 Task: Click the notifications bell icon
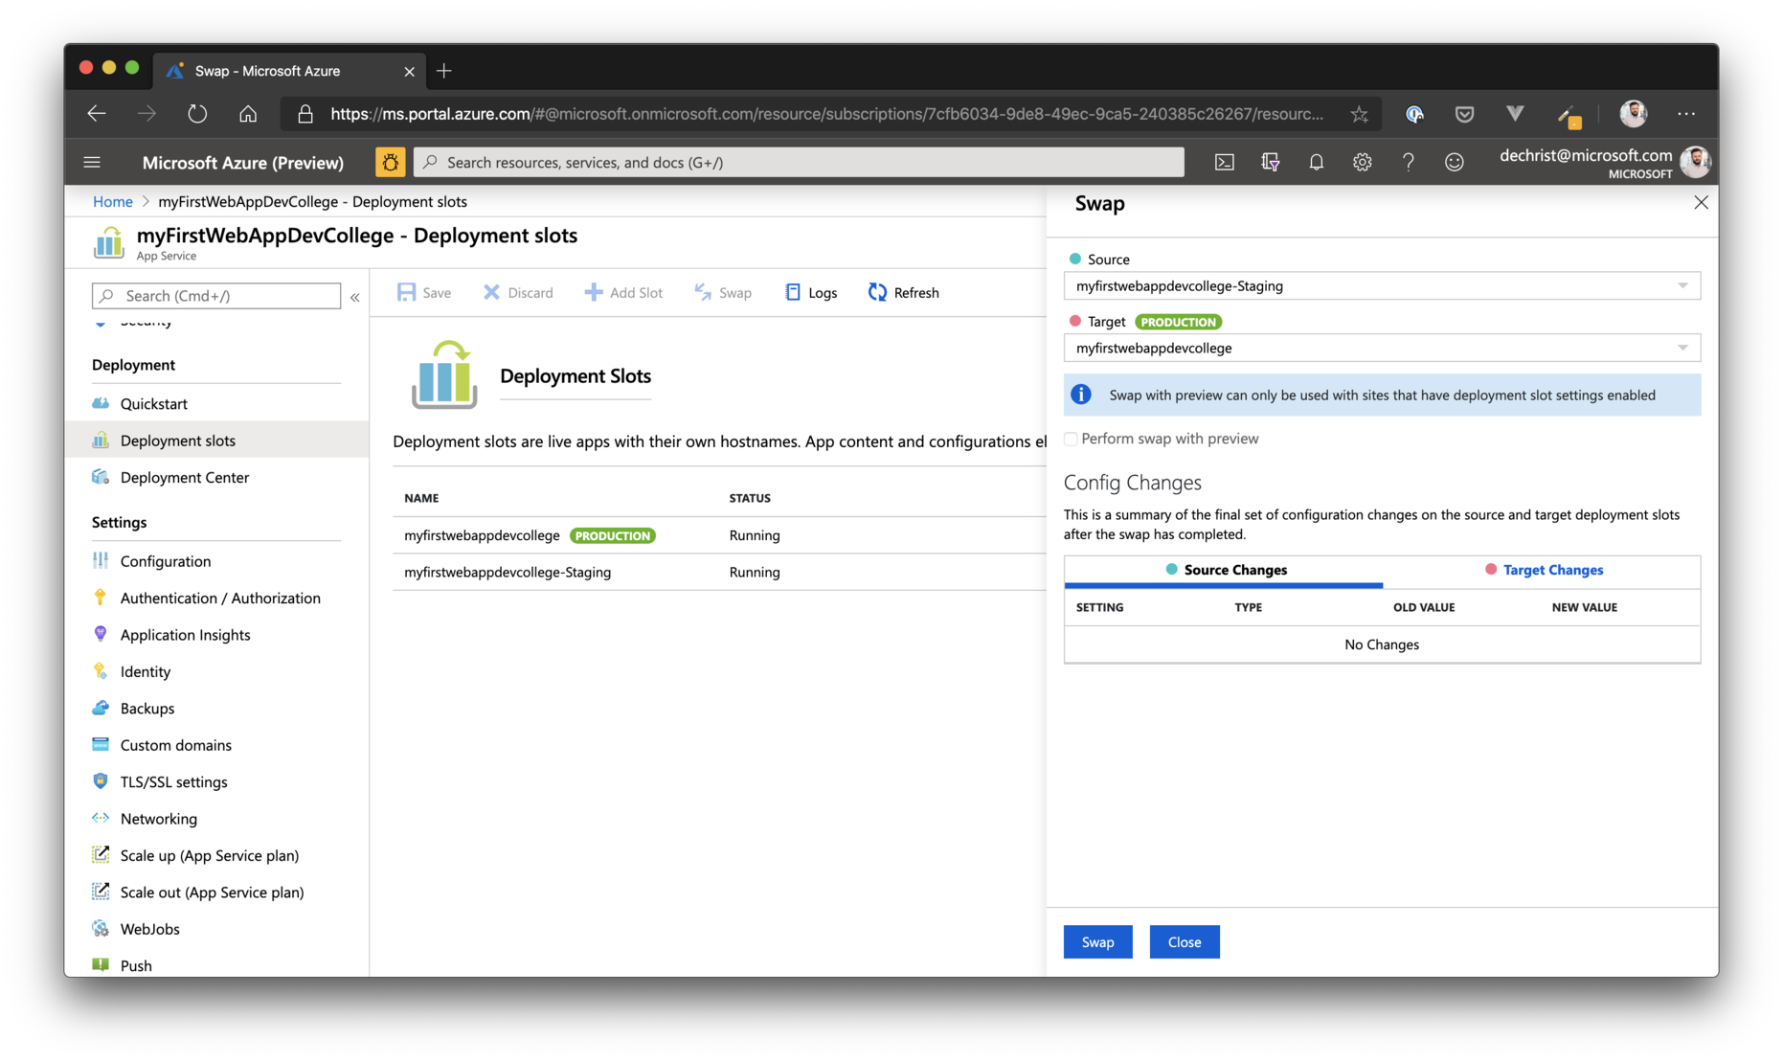click(1316, 162)
